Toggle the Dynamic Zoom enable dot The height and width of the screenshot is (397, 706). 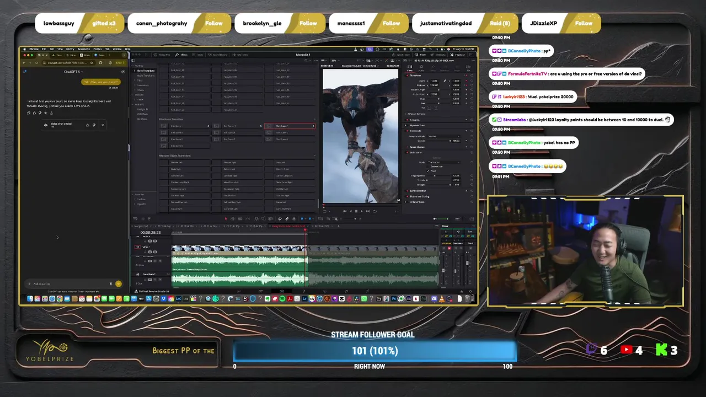click(407, 125)
